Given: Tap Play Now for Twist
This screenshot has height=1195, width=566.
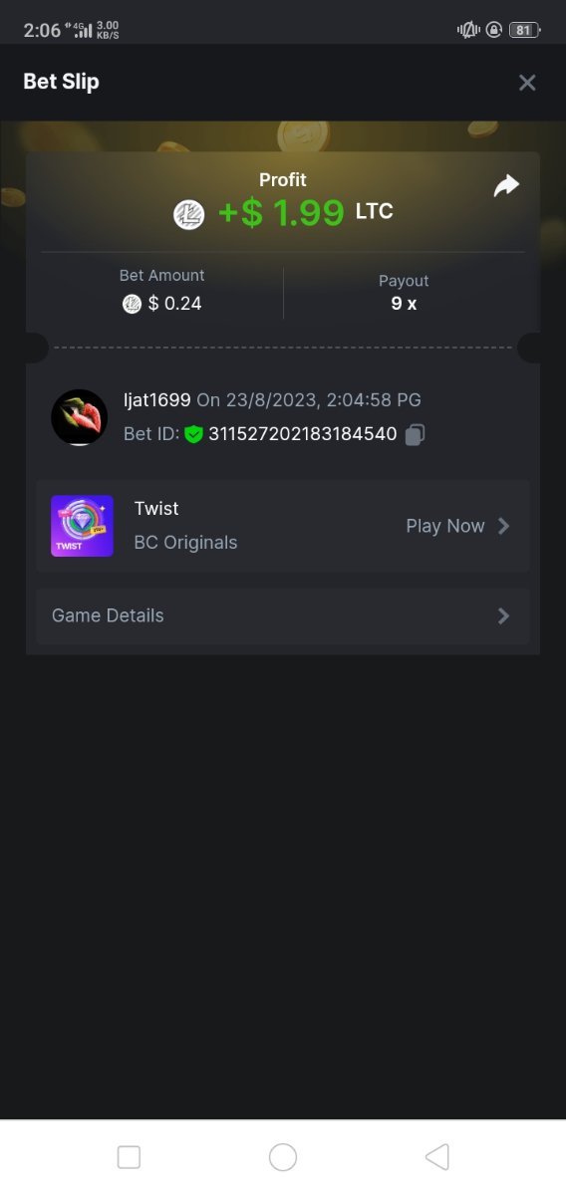Looking at the screenshot, I should [445, 526].
